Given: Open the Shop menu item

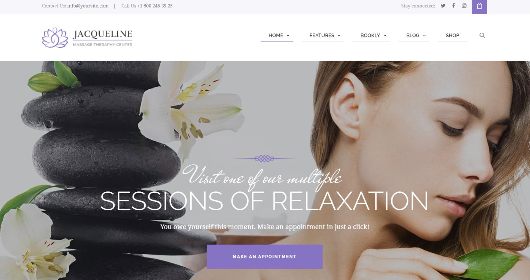Looking at the screenshot, I should 452,35.
